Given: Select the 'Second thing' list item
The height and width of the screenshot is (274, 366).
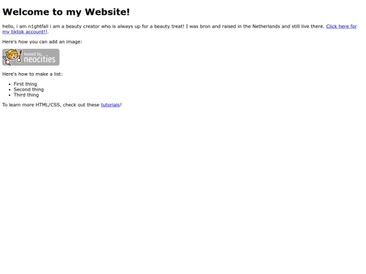Looking at the screenshot, I should (x=28, y=89).
